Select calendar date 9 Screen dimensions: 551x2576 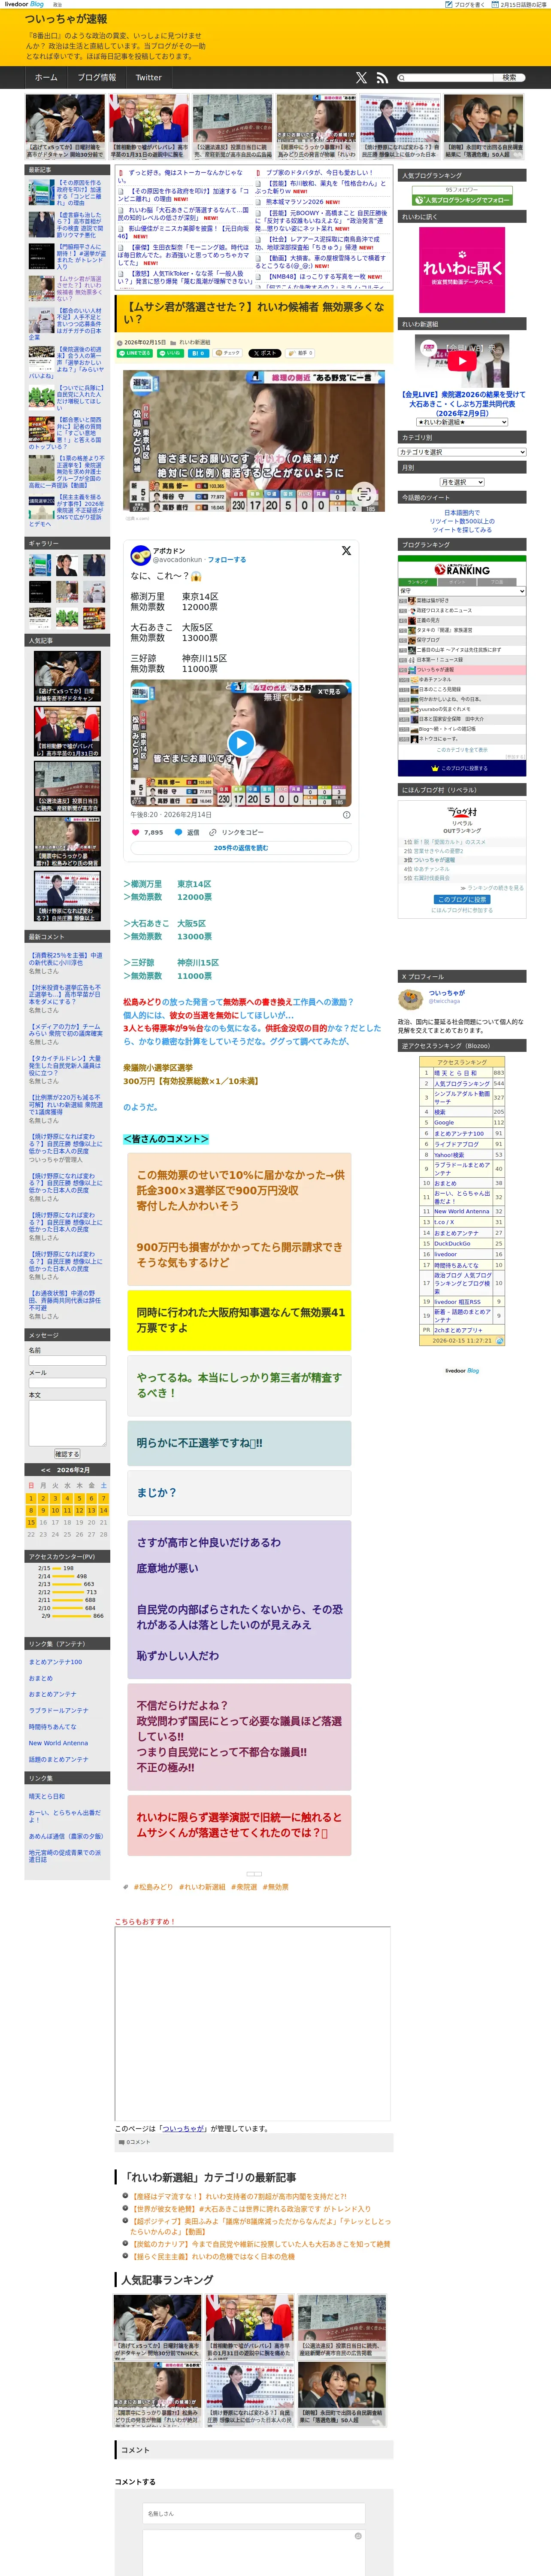click(x=43, y=1510)
